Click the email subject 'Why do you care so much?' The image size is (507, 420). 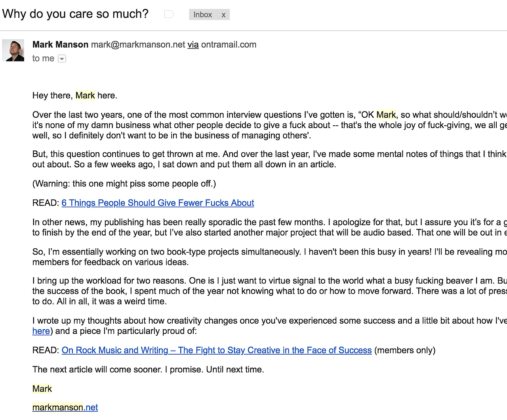tap(75, 14)
